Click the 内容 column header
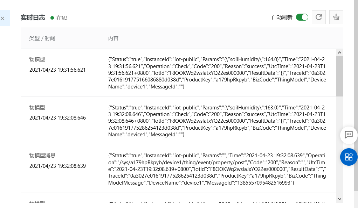Screen dimensions: 358x208 113,38
